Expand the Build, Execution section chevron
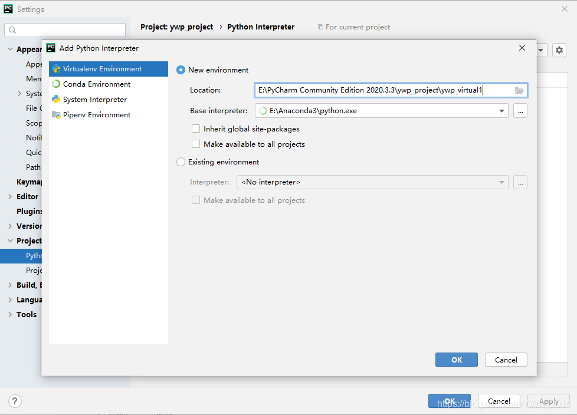 click(10, 285)
